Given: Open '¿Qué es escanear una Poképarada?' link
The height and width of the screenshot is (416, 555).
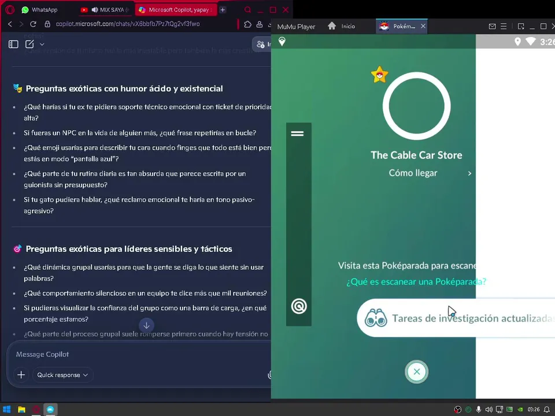Looking at the screenshot, I should 416,281.
